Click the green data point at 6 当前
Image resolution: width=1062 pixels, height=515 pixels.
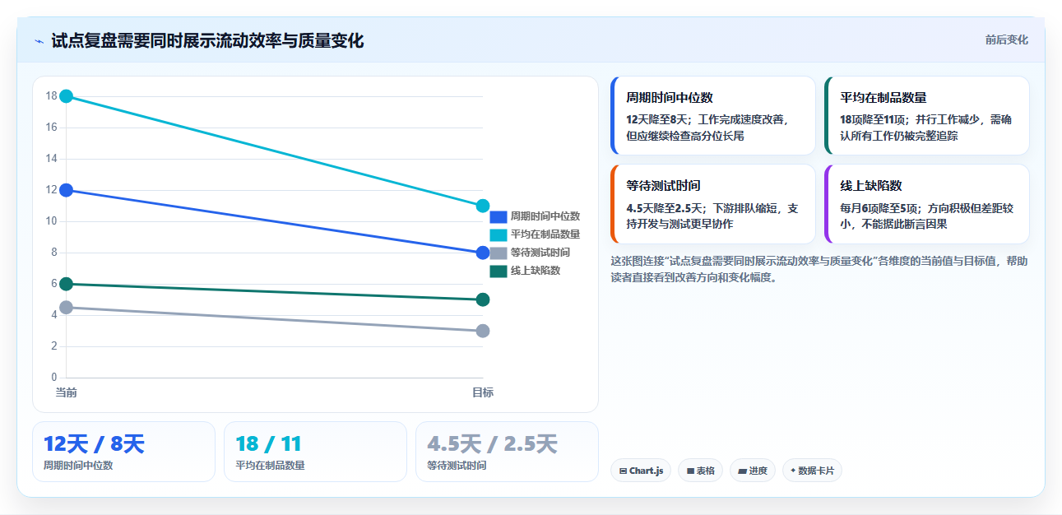(67, 284)
